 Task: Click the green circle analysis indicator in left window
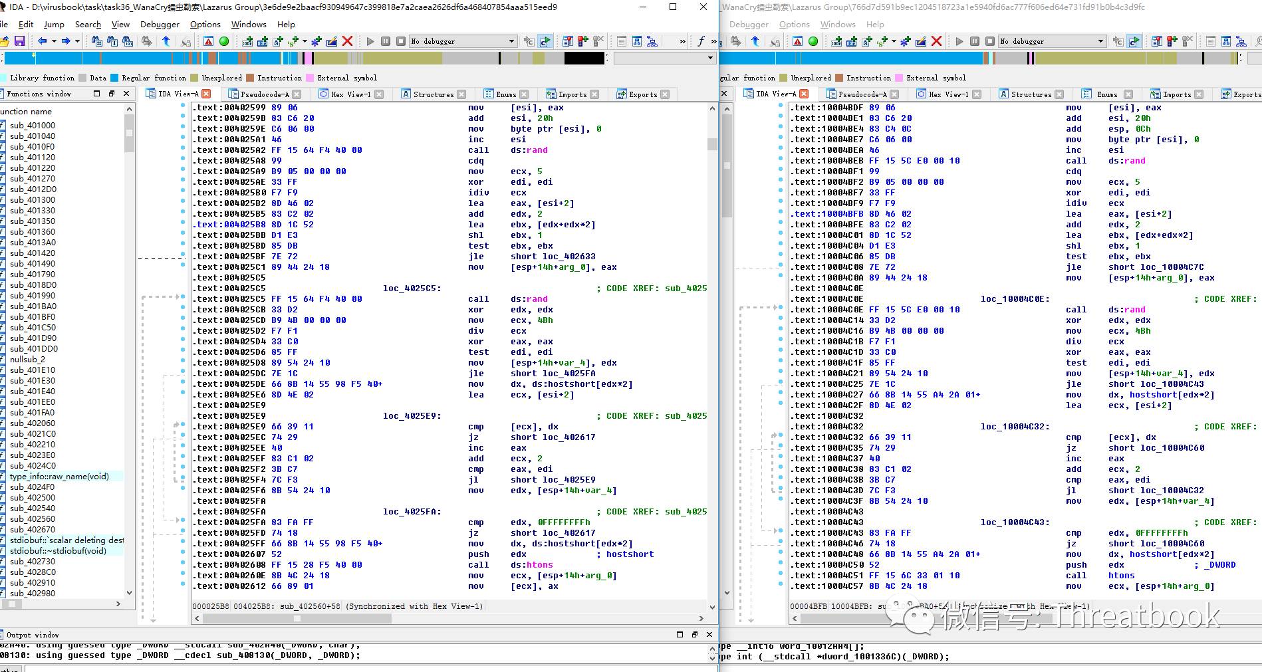coord(224,41)
